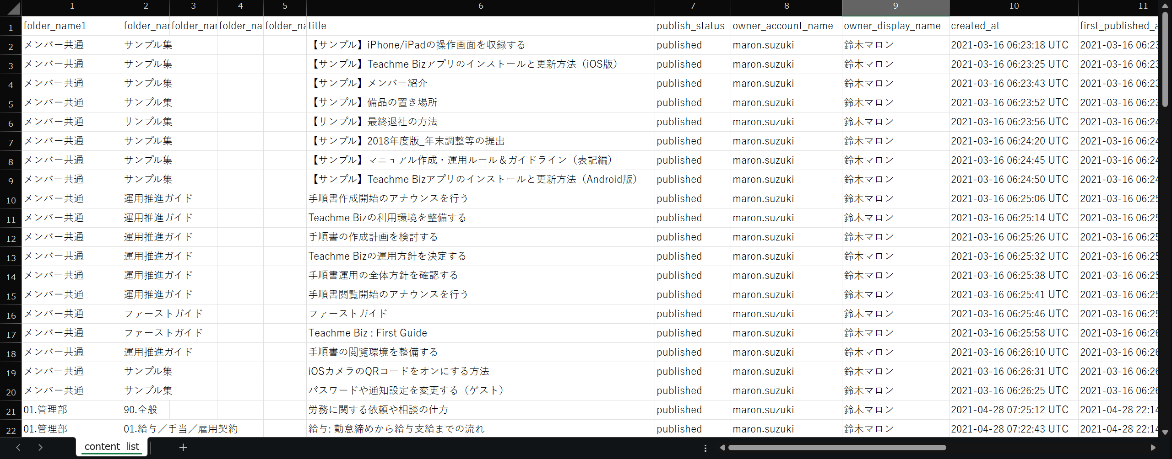Click the add new sheet plus icon

pyautogui.click(x=183, y=448)
